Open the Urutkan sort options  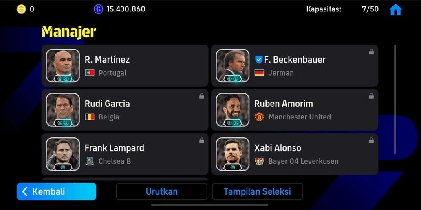(162, 191)
